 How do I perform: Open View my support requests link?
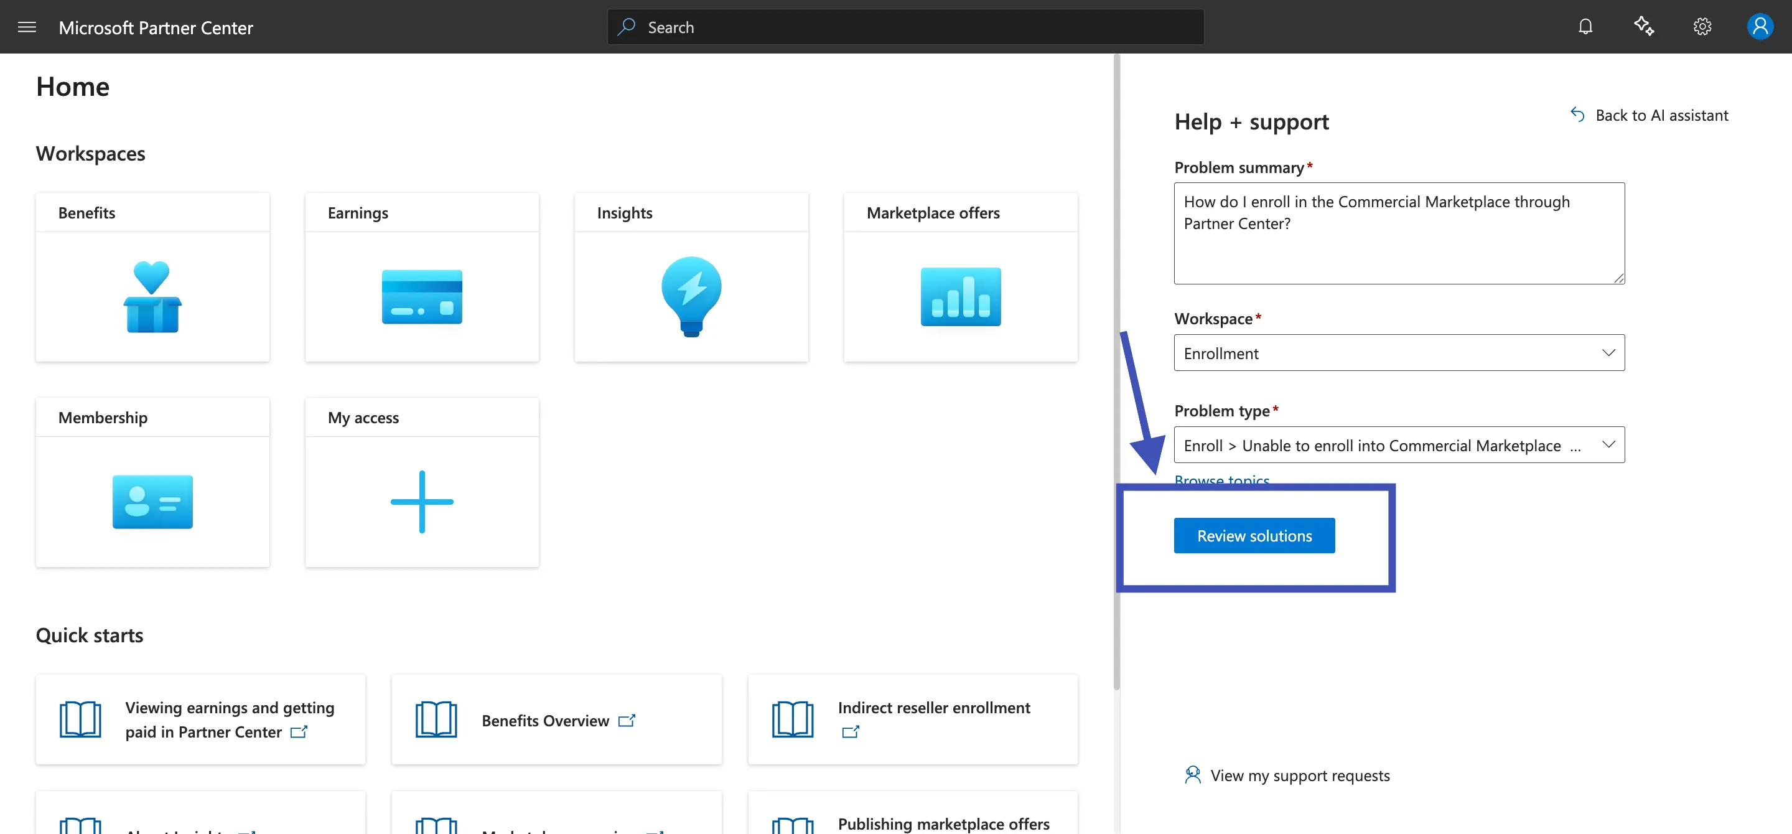pos(1299,775)
